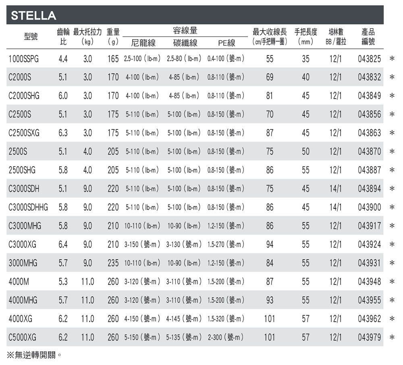403x365 pixels.
Task: Click the STELLA title header
Action: [33, 16]
